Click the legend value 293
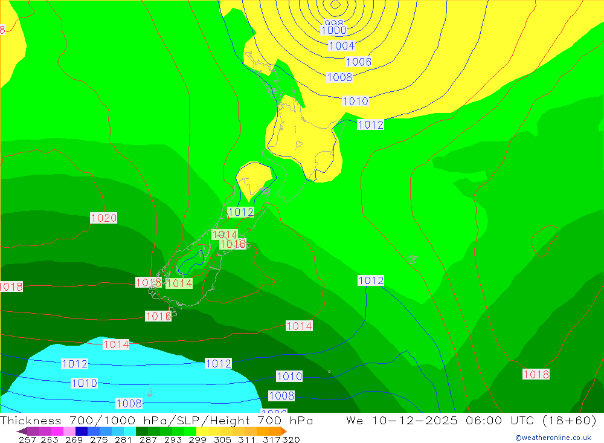The width and height of the screenshot is (604, 443). 173,439
